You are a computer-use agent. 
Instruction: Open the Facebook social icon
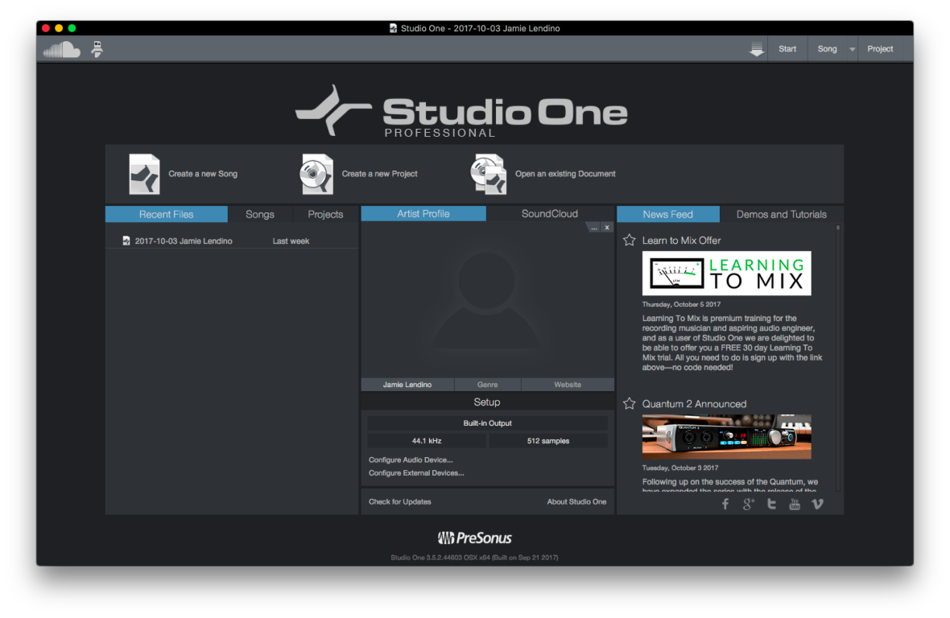click(725, 504)
